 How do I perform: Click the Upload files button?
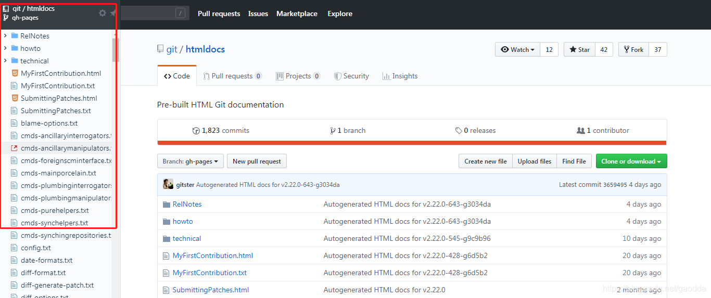point(535,161)
